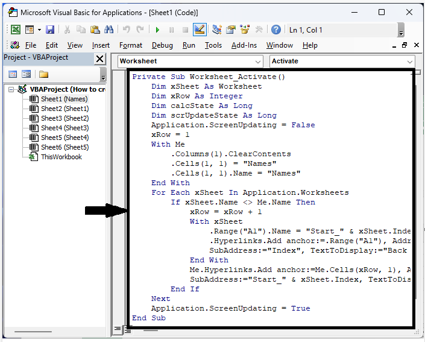This screenshot has height=342, width=425.
Task: Click the Break pause icon
Action: pos(171,30)
